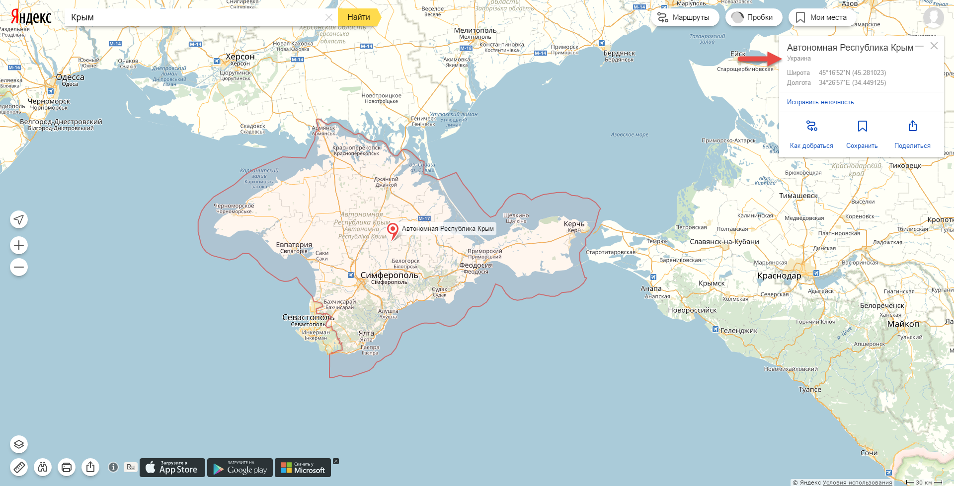Click the Google Play download badge

click(x=240, y=468)
